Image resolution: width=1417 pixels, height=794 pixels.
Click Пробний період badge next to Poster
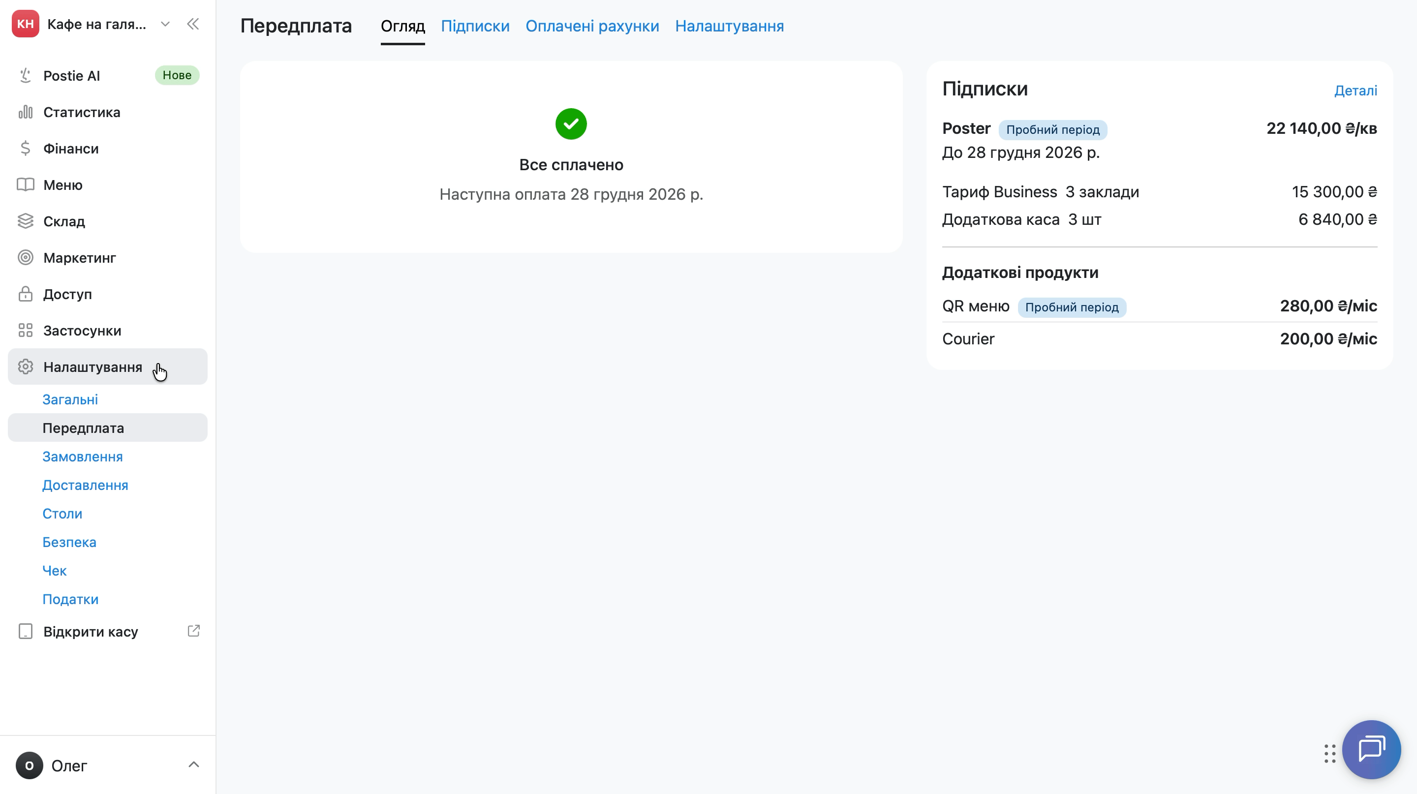(x=1053, y=130)
